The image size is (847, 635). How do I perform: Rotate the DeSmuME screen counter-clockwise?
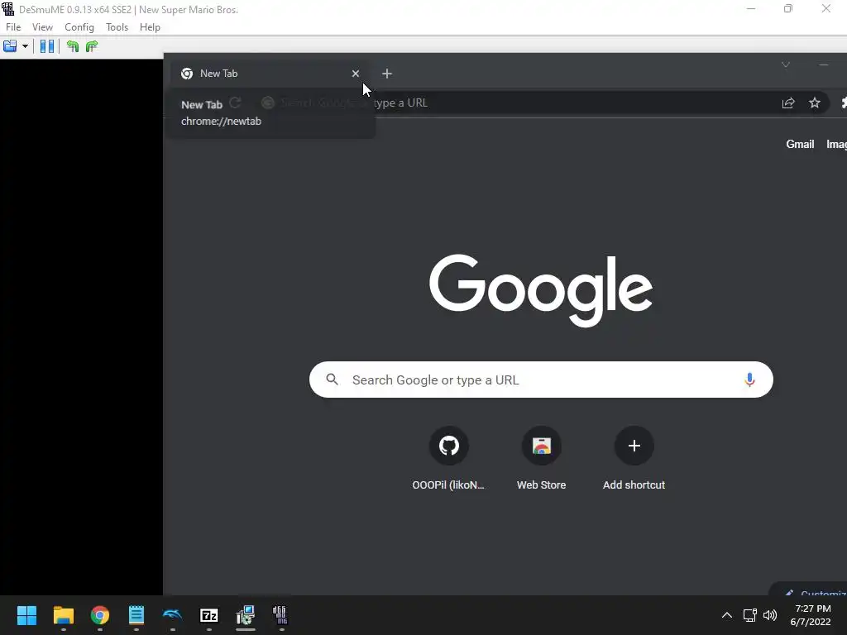[x=73, y=46]
